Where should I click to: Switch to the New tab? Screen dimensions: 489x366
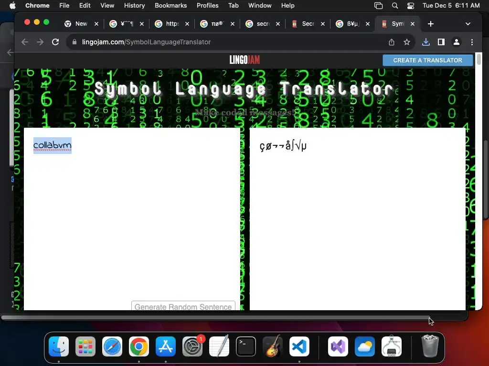(x=76, y=24)
